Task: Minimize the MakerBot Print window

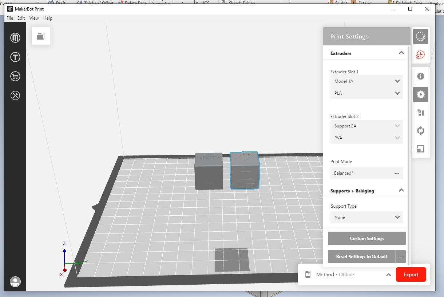Action: (393, 9)
